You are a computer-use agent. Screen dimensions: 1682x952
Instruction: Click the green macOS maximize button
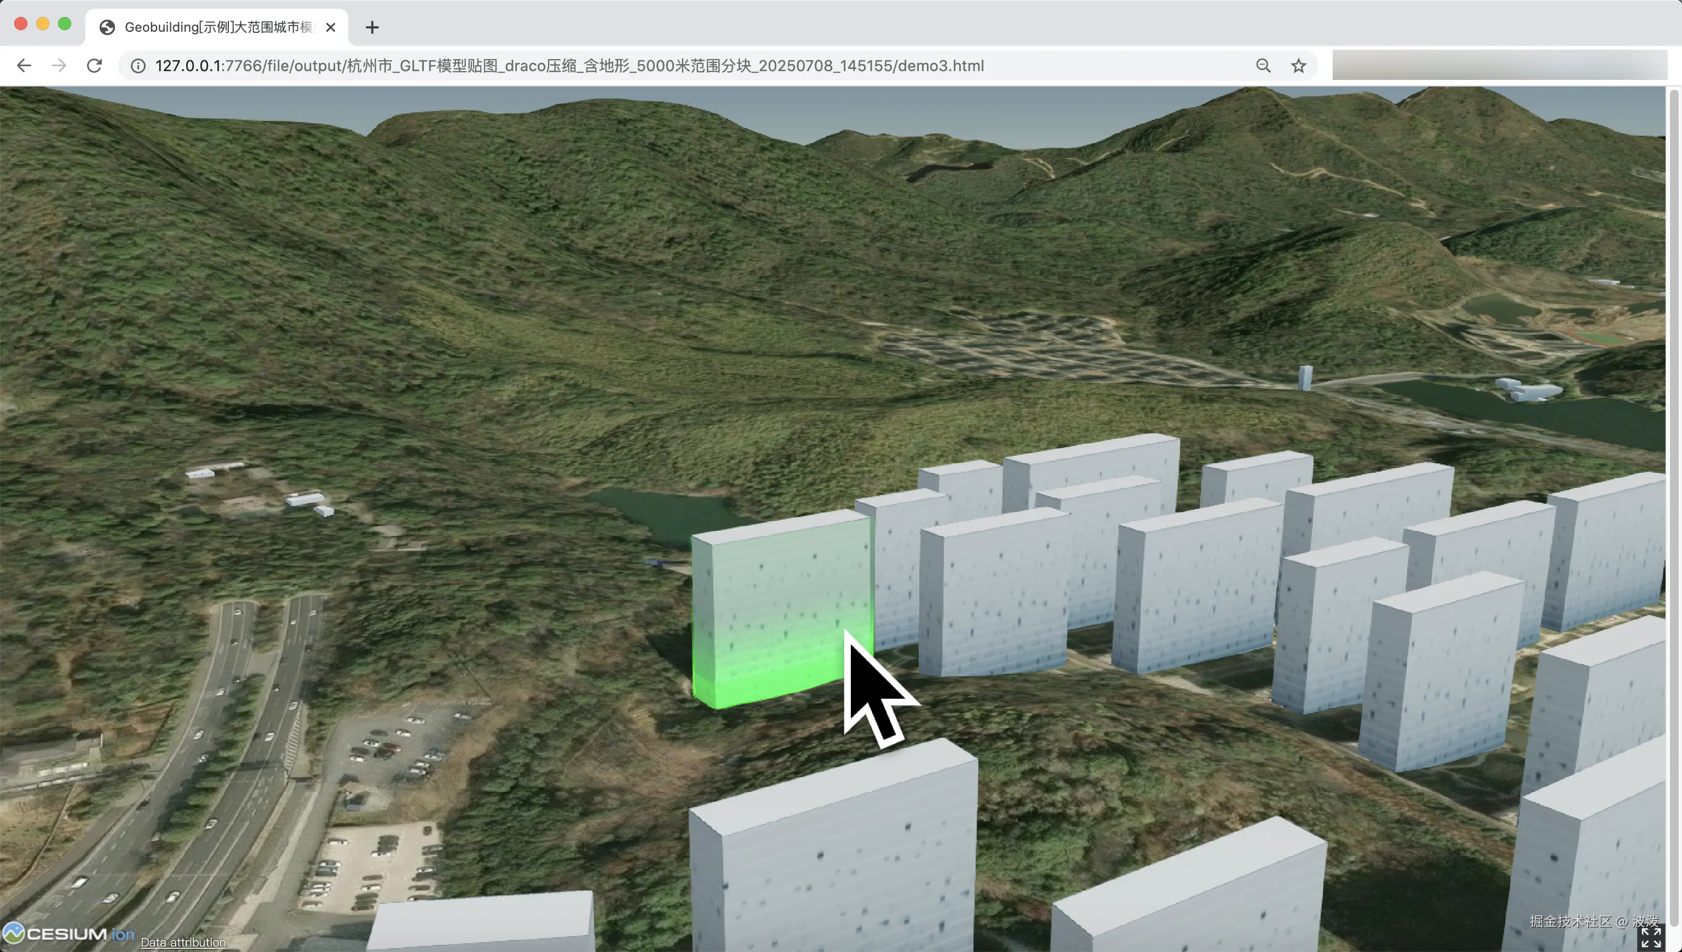point(65,24)
